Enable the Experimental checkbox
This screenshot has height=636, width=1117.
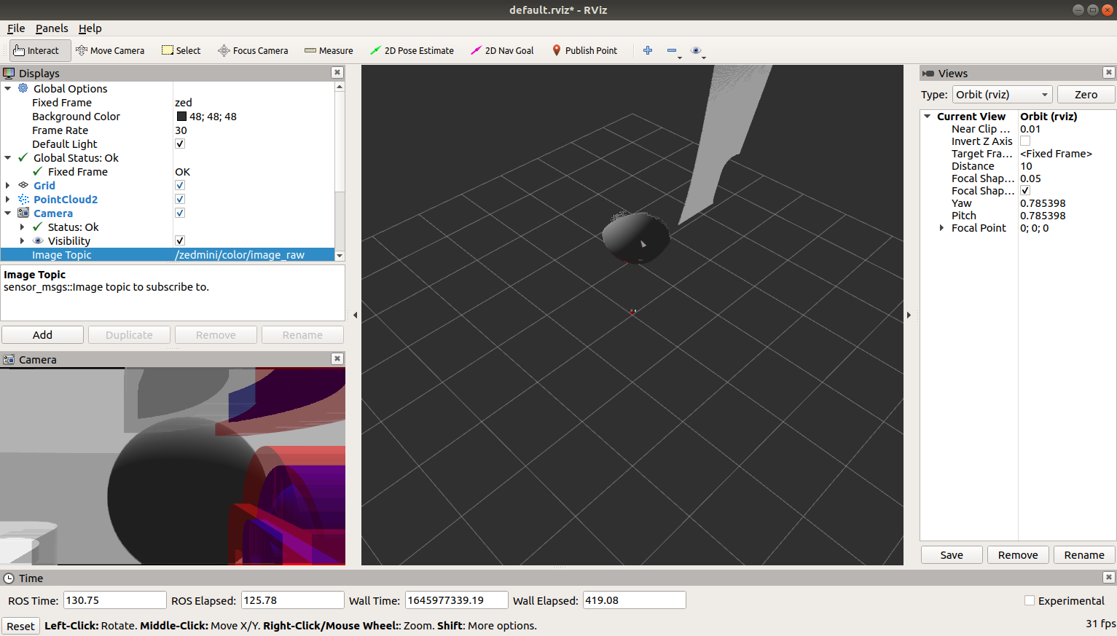[1030, 600]
